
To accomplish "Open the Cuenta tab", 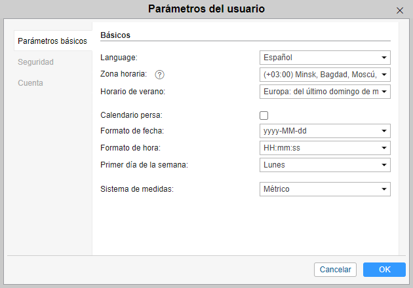I will pyautogui.click(x=31, y=83).
